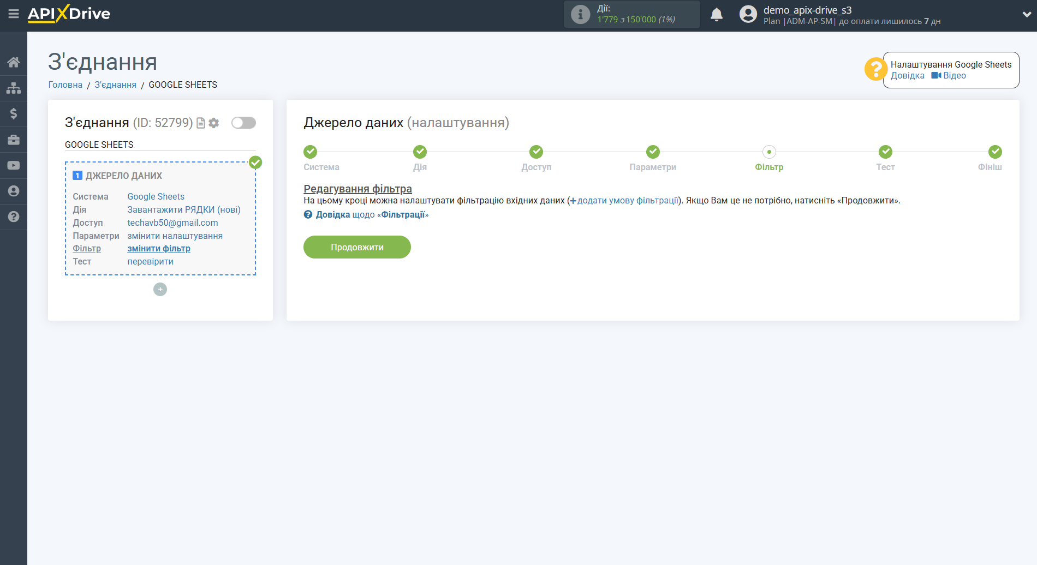Click the notifications bell icon
1037x565 pixels.
pyautogui.click(x=716, y=15)
